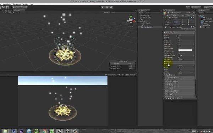
Task: Open Transform component help icon
Action: coord(192,18)
